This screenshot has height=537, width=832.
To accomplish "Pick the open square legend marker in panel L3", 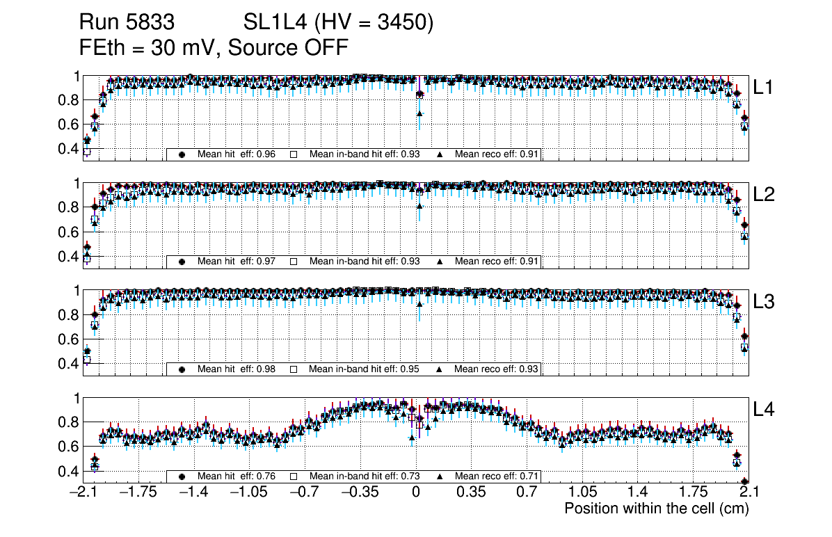I will (294, 369).
